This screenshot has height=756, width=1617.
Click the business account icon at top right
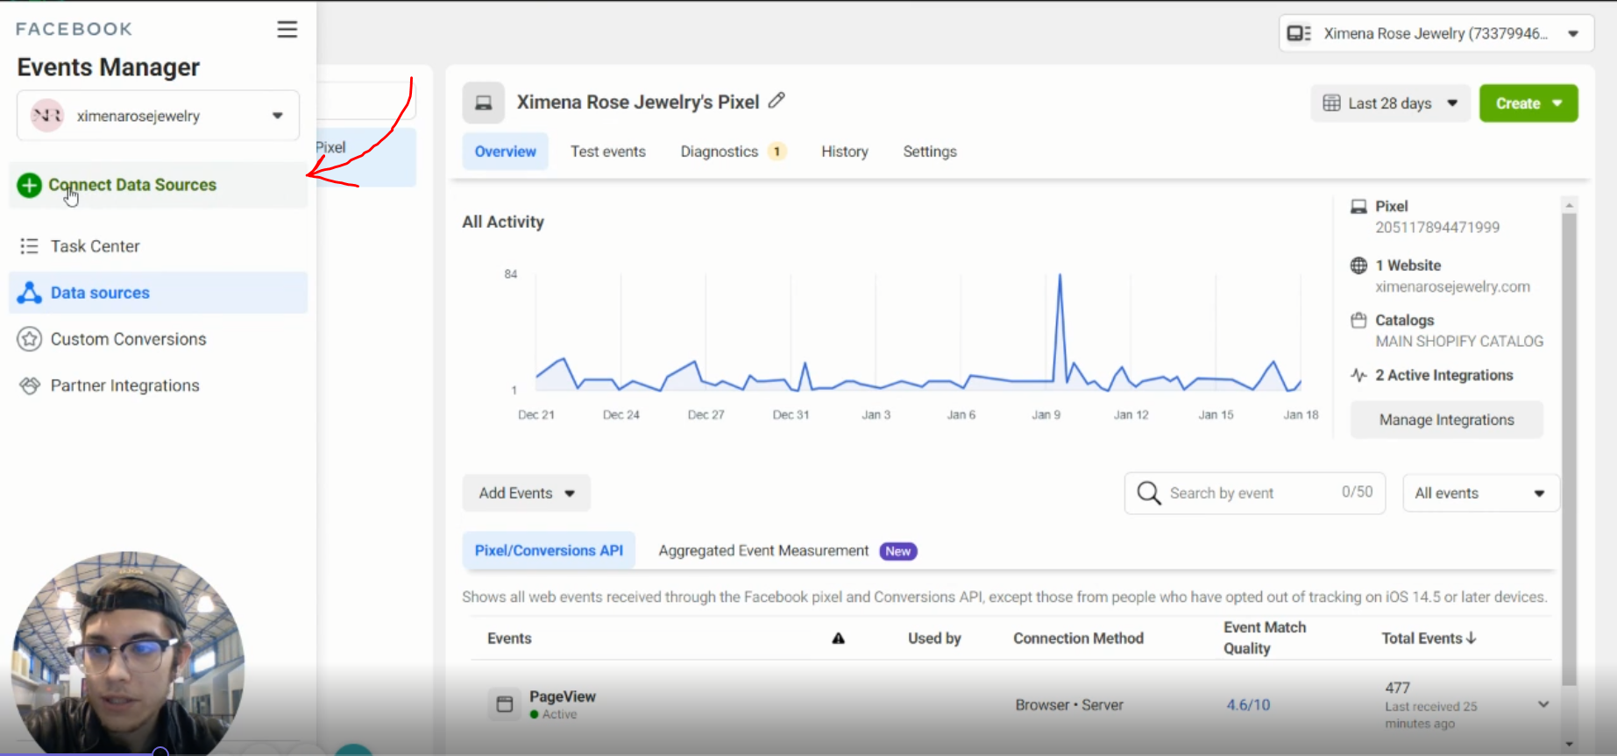coord(1298,33)
